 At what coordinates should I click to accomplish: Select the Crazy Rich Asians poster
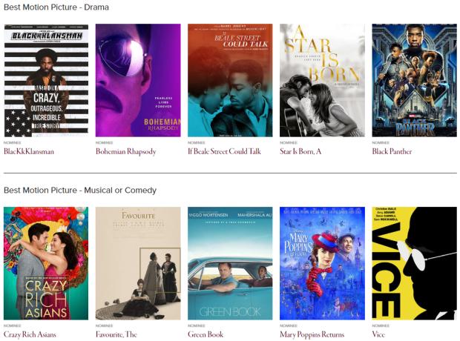(46, 263)
